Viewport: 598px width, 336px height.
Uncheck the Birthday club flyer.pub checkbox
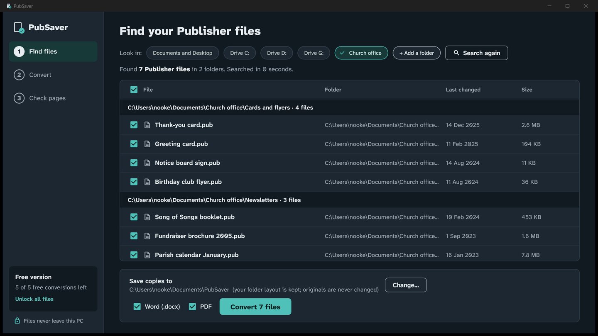[x=134, y=182]
